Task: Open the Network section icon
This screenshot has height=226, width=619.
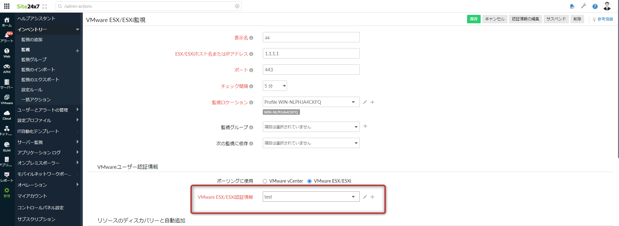Action: 7,131
